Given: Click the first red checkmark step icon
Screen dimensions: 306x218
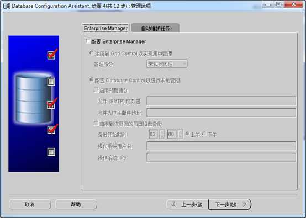Looking at the screenshot, I should point(52,54).
